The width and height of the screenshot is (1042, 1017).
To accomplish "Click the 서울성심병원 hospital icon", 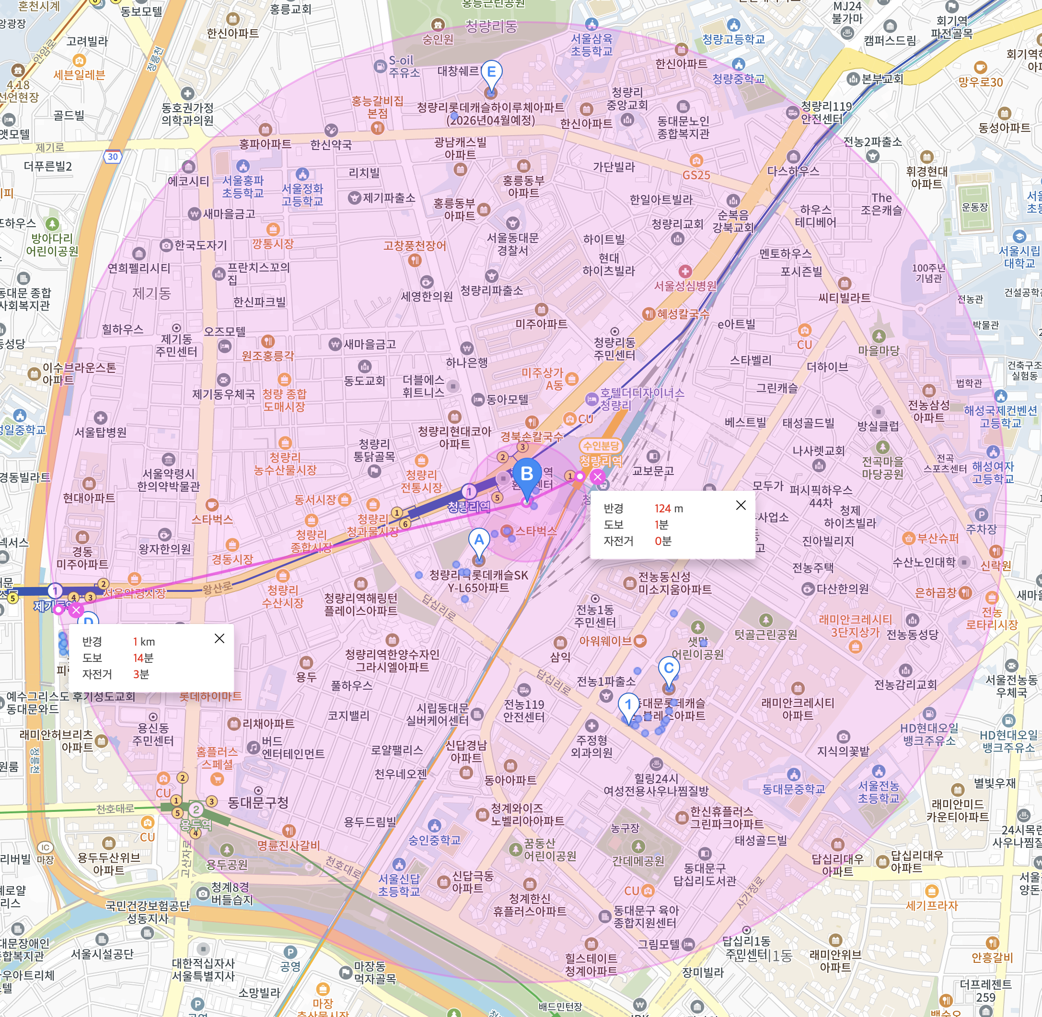I will (685, 271).
